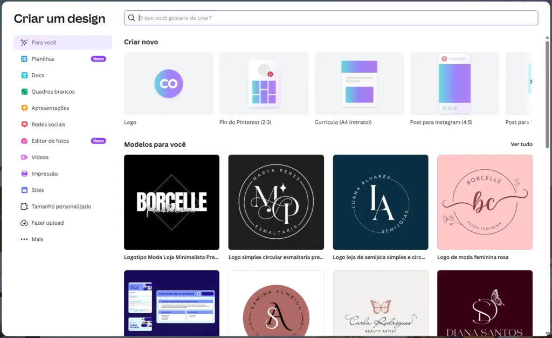Choose Tamanho personalizado option
Screen dimensions: 552x338
pyautogui.click(x=61, y=206)
